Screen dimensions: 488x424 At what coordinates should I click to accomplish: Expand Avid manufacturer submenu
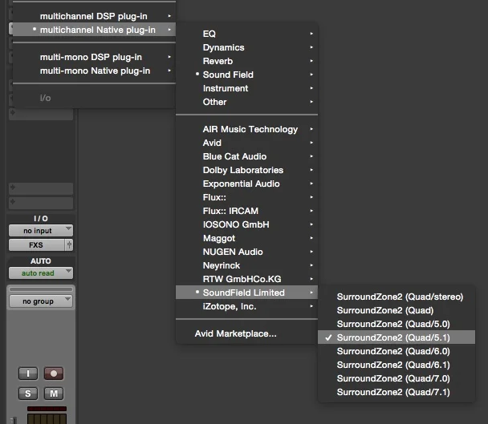coord(246,143)
